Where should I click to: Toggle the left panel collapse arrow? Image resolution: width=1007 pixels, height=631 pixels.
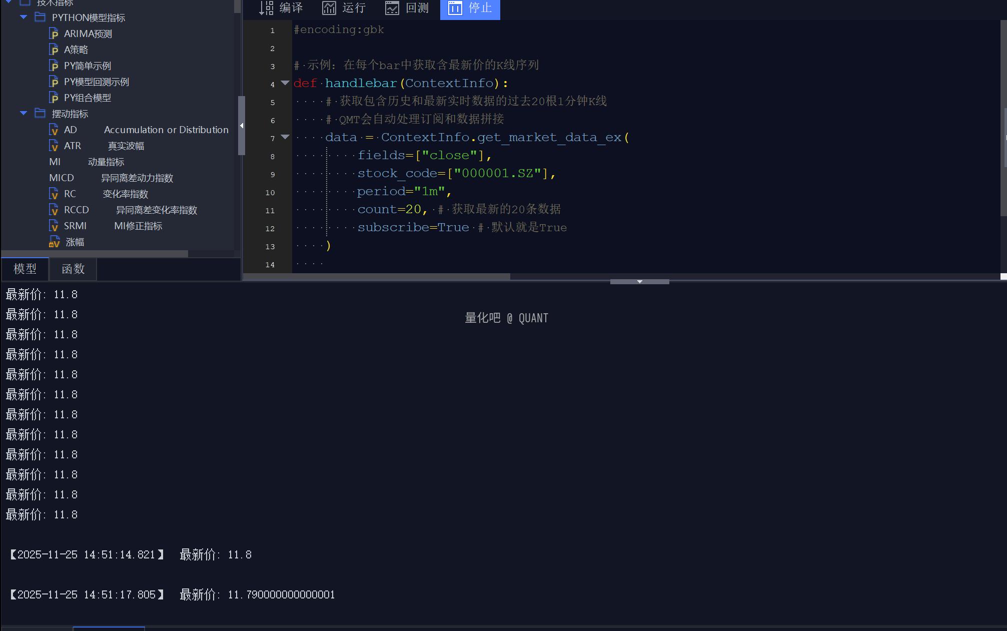(242, 126)
